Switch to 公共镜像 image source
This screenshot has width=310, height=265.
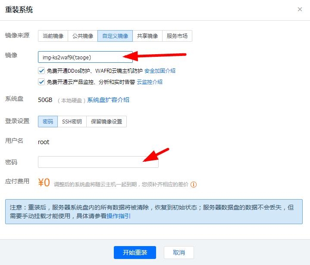[83, 36]
